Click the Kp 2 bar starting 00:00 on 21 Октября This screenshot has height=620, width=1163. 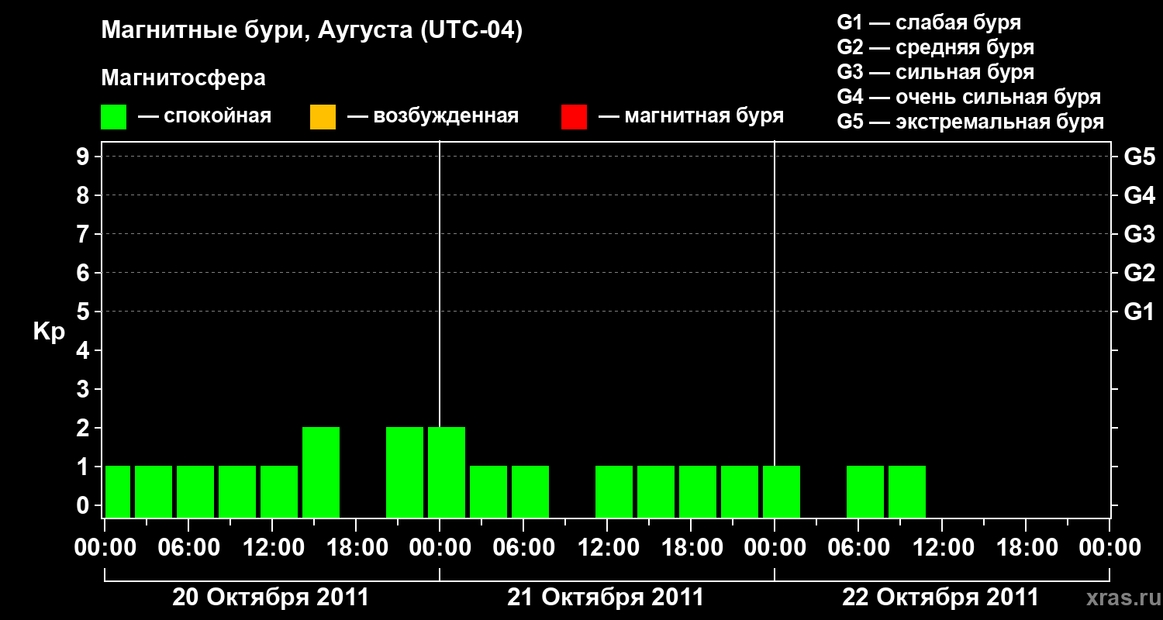[x=447, y=472]
